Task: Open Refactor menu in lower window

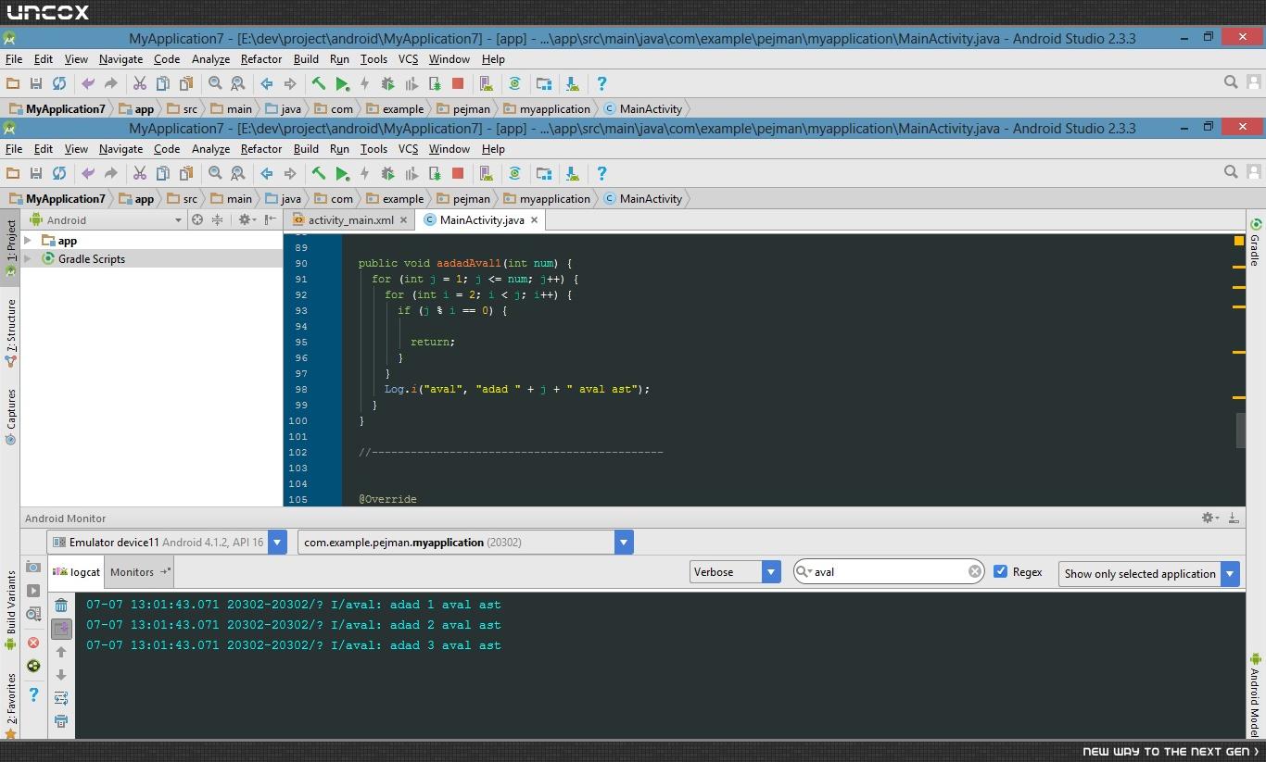Action: coord(261,148)
